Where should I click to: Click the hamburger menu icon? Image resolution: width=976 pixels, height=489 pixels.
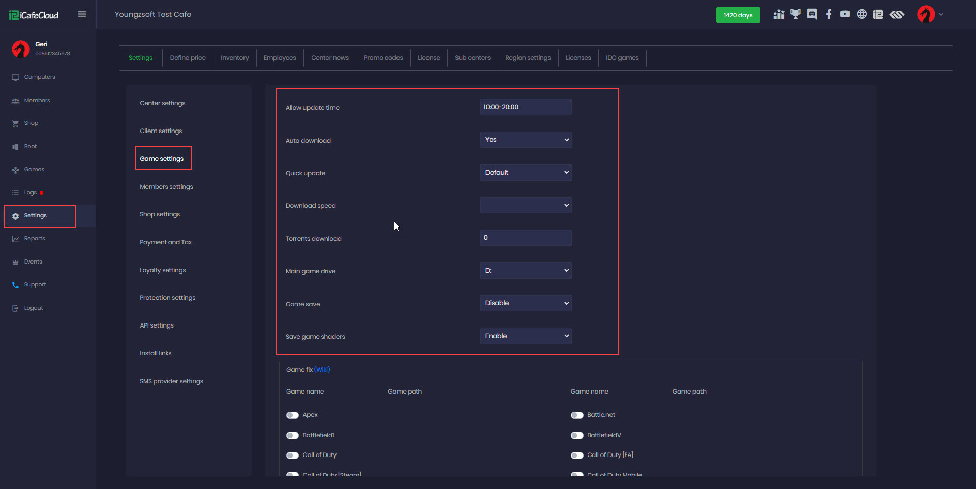tap(82, 14)
